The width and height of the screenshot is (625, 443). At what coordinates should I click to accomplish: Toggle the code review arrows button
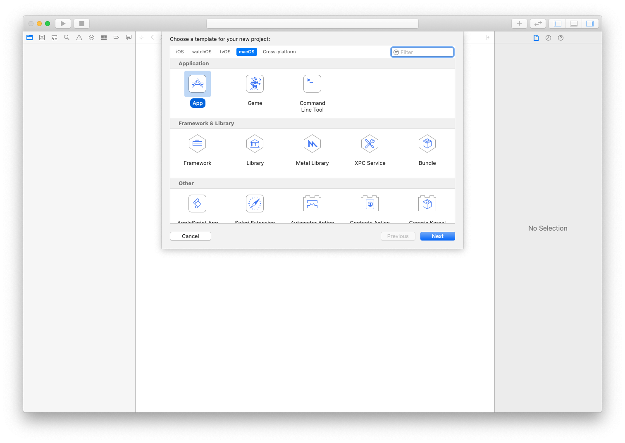538,24
